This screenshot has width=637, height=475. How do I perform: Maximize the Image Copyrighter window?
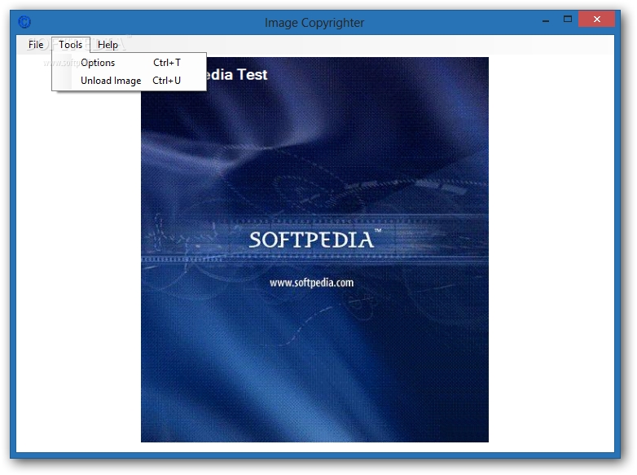coord(568,19)
